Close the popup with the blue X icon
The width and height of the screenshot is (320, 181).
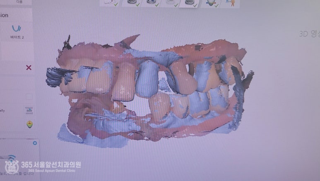point(35,143)
